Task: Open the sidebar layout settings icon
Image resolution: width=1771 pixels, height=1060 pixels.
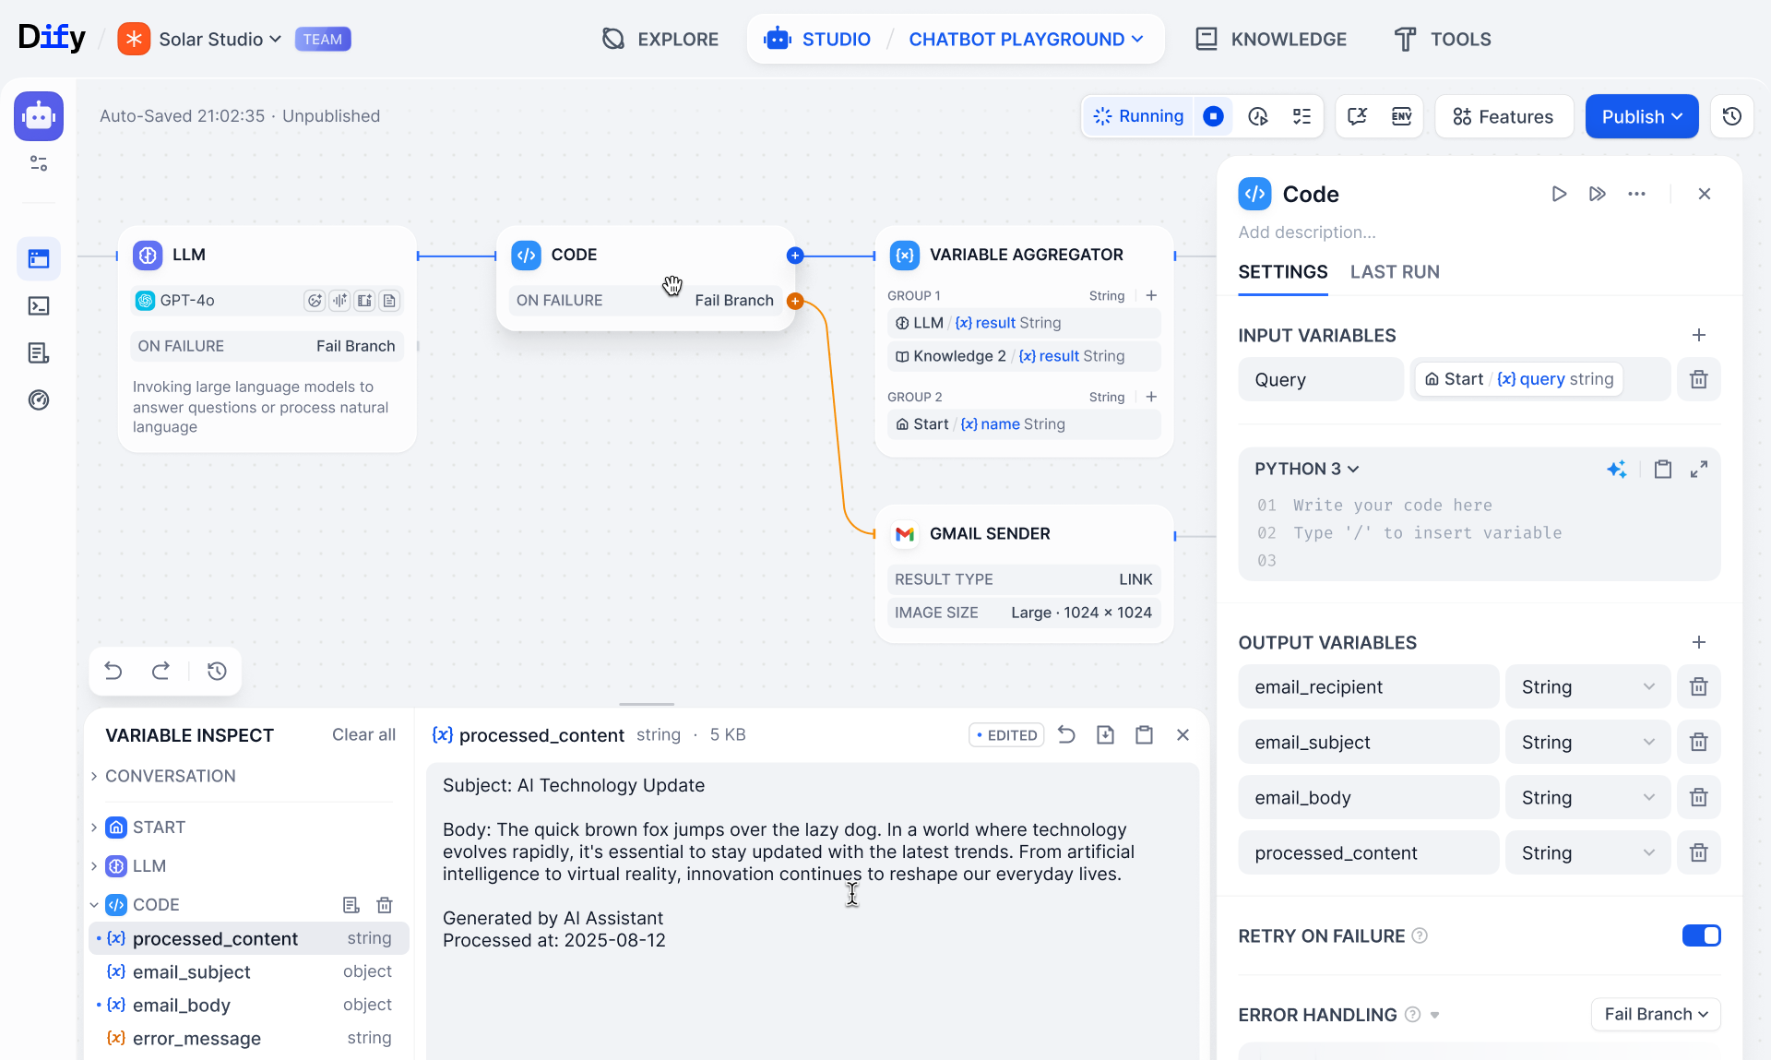Action: click(39, 163)
